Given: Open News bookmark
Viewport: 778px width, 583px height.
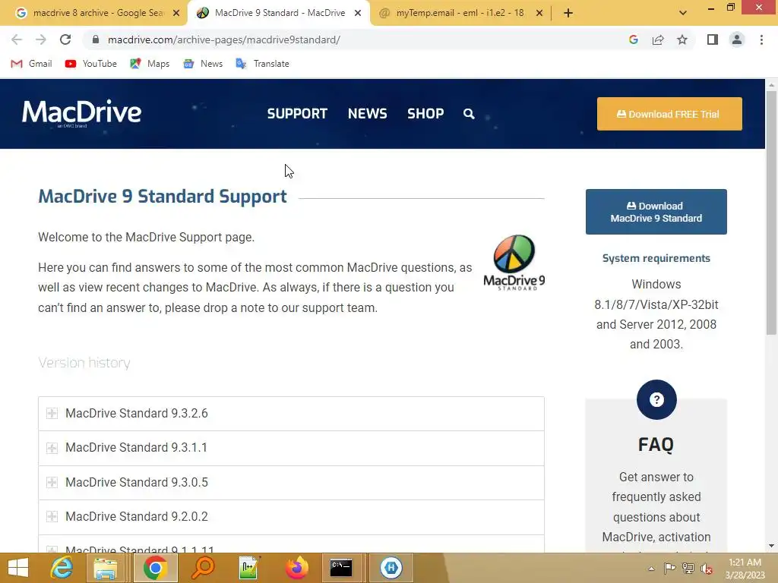Looking at the screenshot, I should pos(202,64).
